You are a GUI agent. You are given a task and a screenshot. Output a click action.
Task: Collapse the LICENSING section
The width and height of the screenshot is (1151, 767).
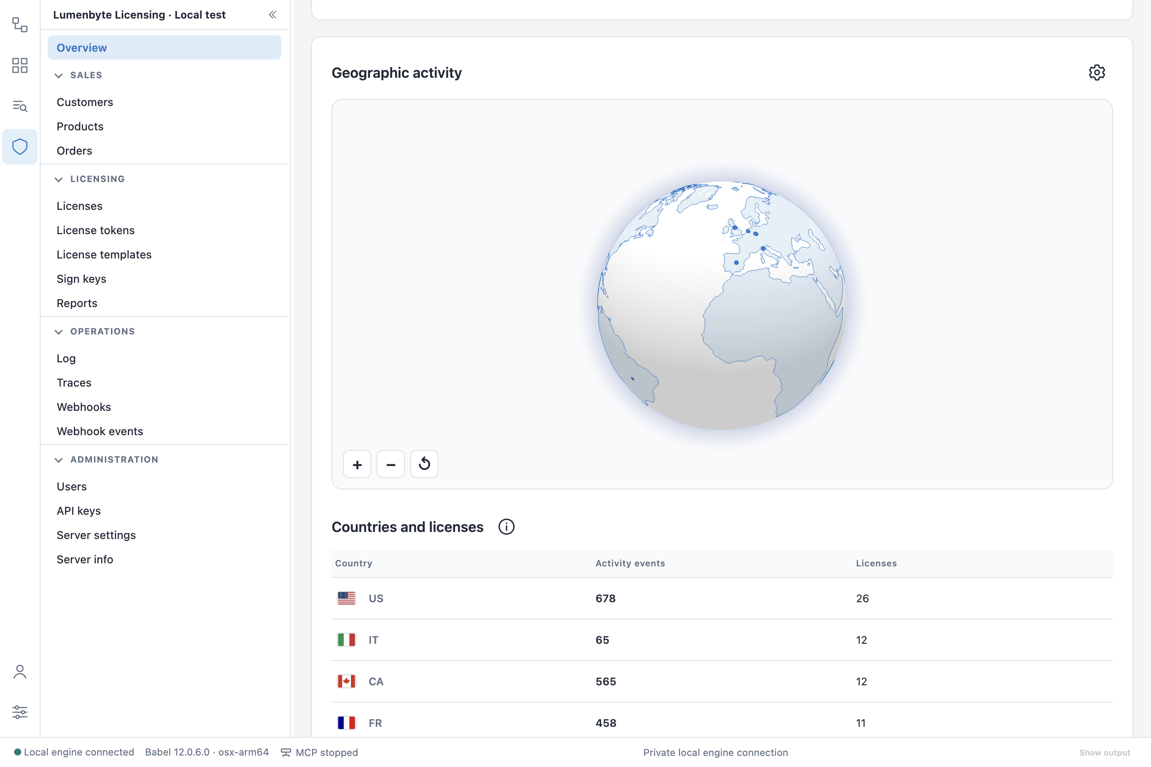(x=59, y=179)
